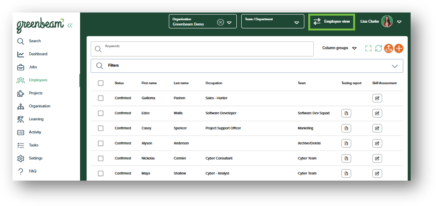
Task: Collapse sidebar with double chevron icon
Action: tap(70, 26)
